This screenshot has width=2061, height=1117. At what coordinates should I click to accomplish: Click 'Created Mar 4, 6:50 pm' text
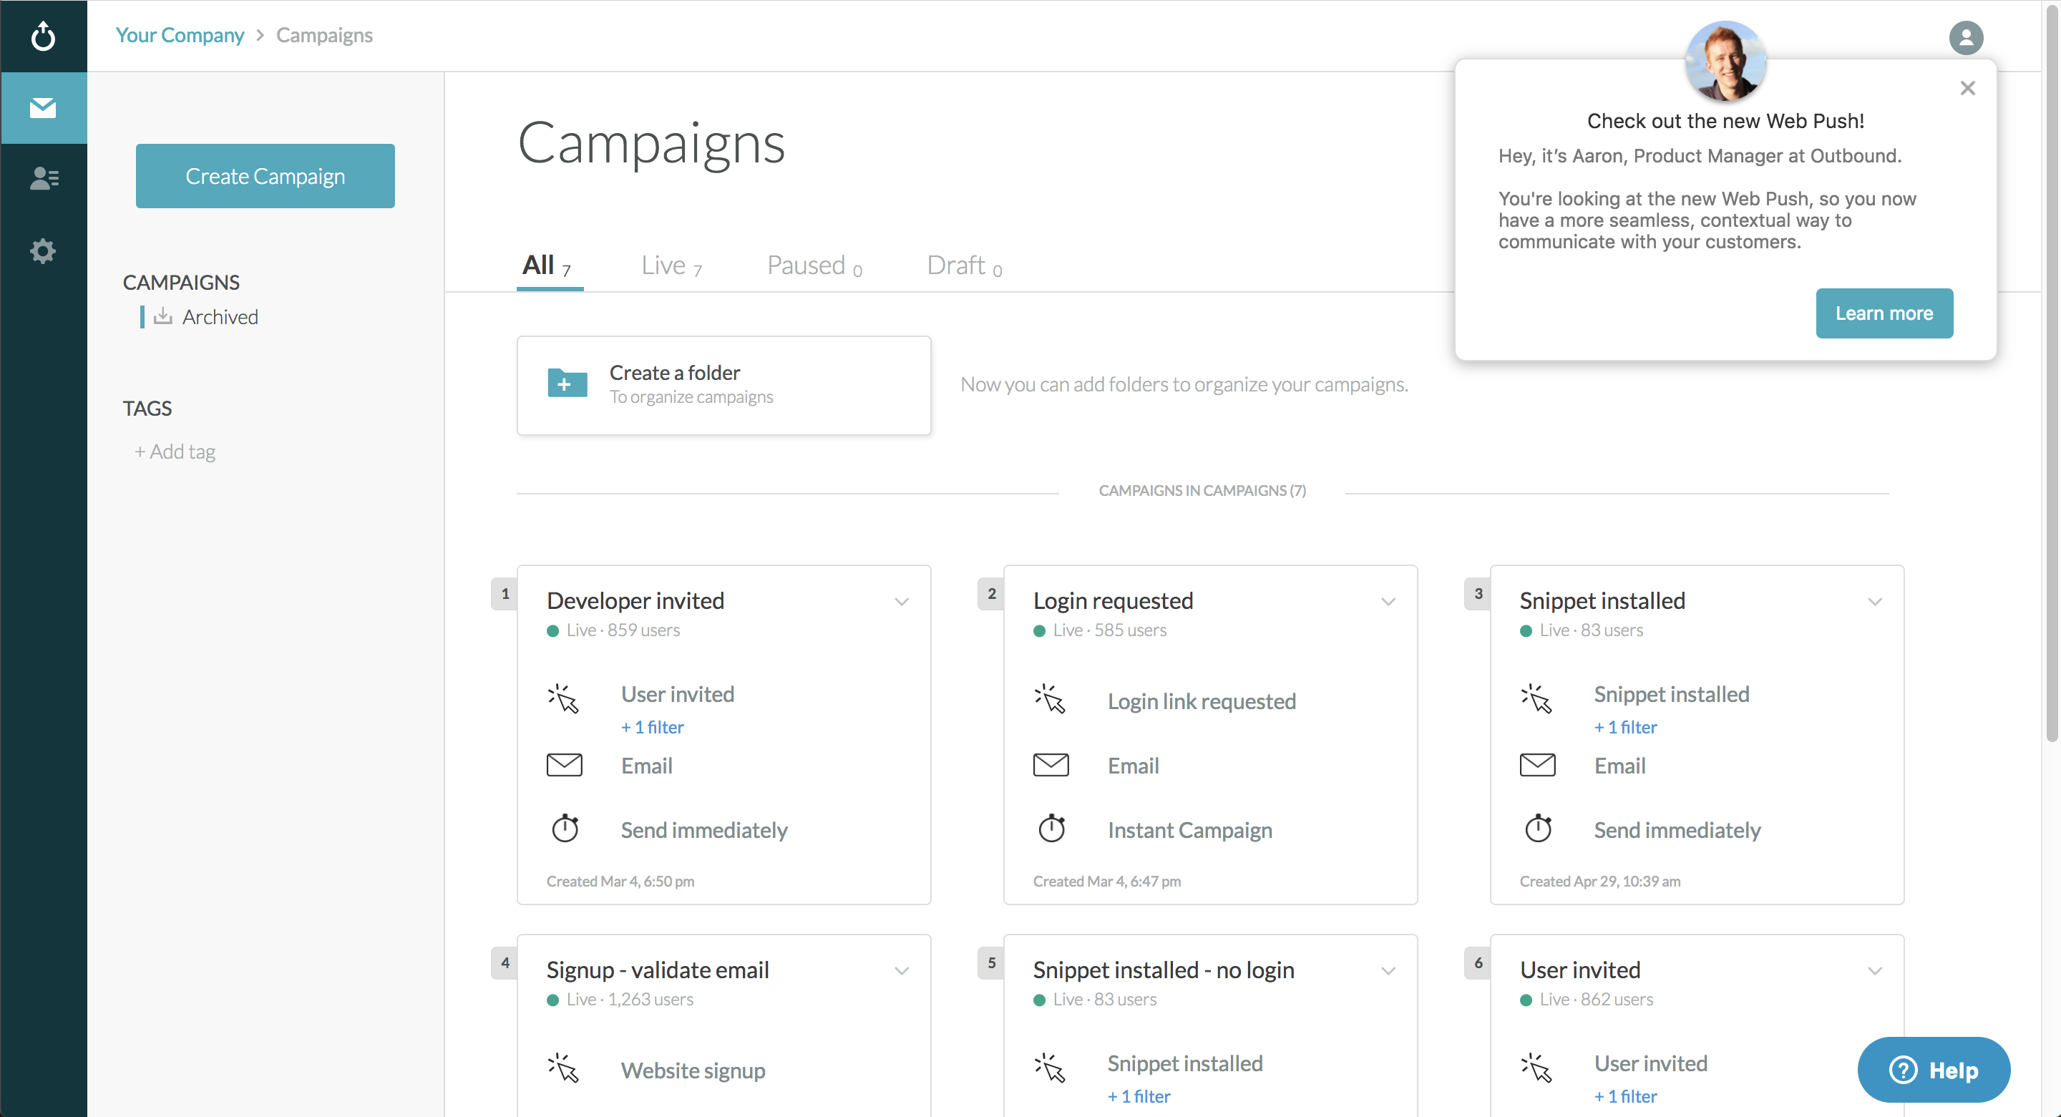click(x=620, y=881)
